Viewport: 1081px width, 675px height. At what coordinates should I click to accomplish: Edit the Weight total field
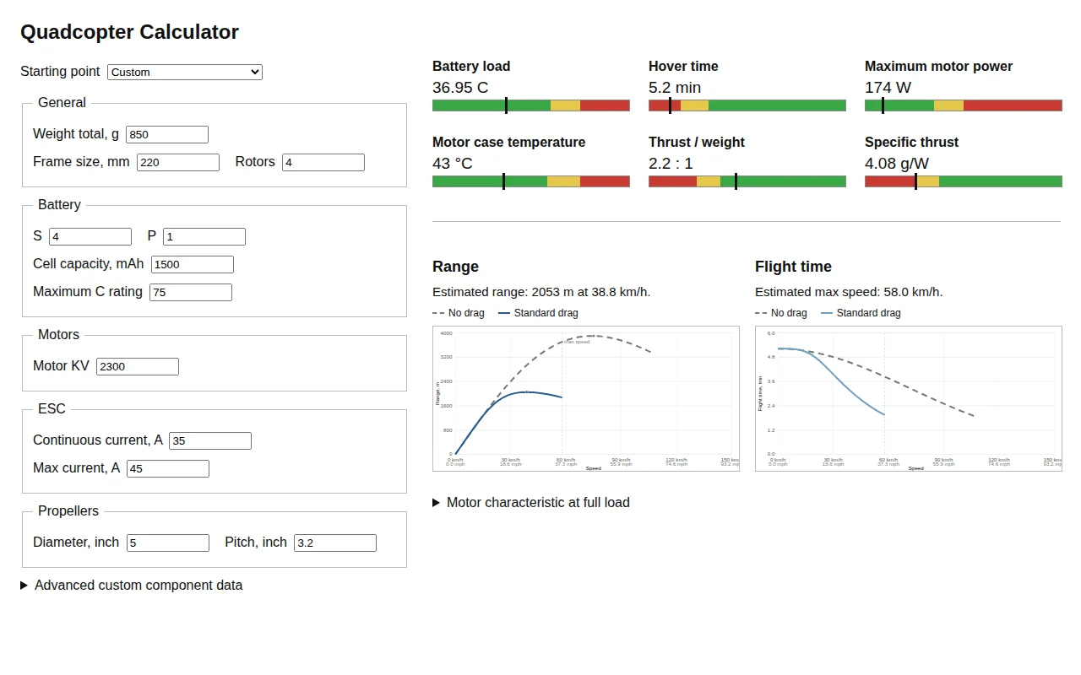[167, 134]
